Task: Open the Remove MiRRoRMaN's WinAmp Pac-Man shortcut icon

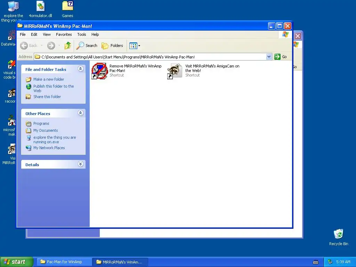Action: coord(100,71)
